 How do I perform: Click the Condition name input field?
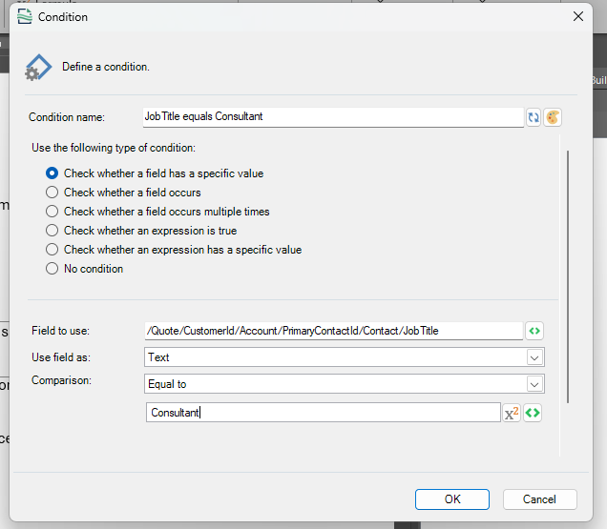pos(333,117)
